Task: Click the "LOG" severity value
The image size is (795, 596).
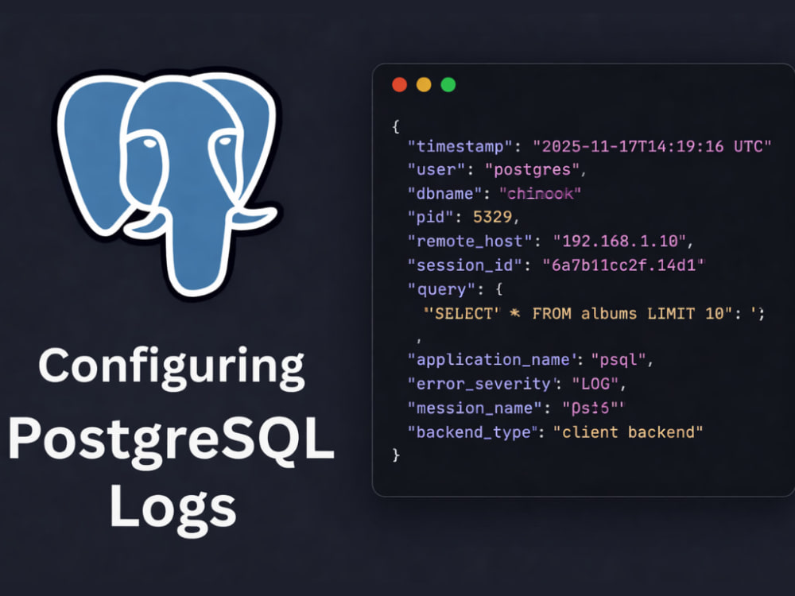Action: (x=595, y=384)
